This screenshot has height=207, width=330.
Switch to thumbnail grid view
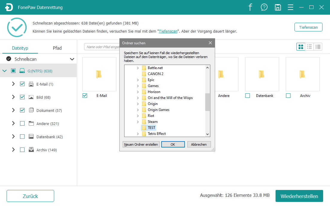click(x=301, y=47)
